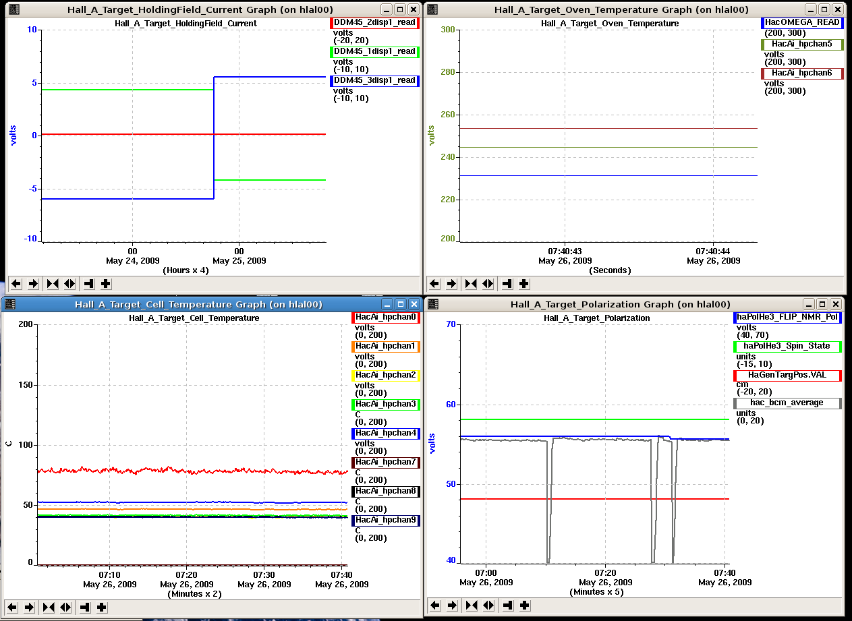Image resolution: width=852 pixels, height=621 pixels.
Task: Select the HacAi_hpchan5 legend entry
Action: pyautogui.click(x=802, y=45)
